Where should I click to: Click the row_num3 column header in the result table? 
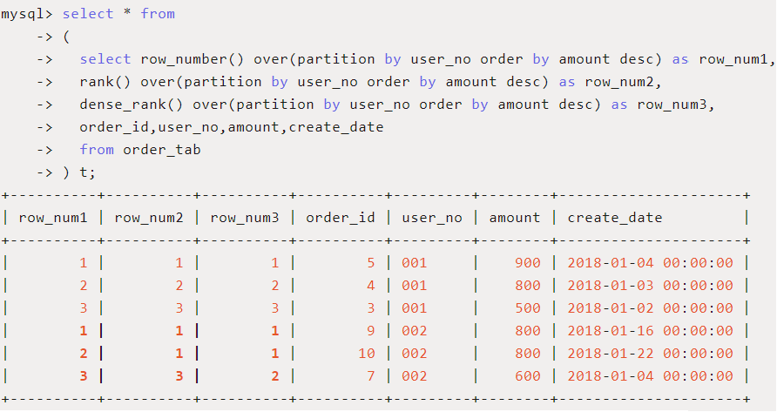(x=245, y=218)
